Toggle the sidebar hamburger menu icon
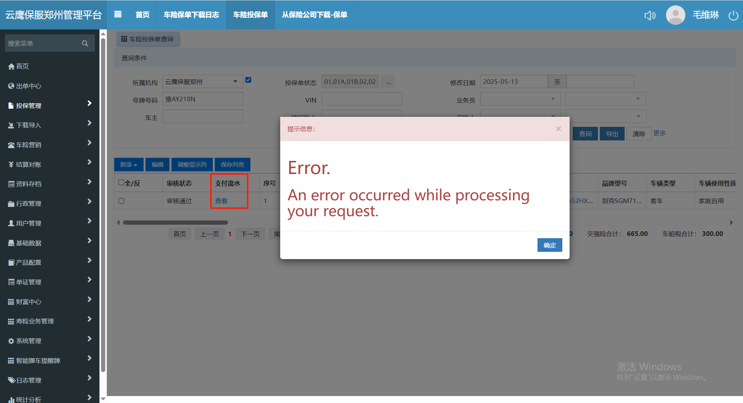 (118, 14)
